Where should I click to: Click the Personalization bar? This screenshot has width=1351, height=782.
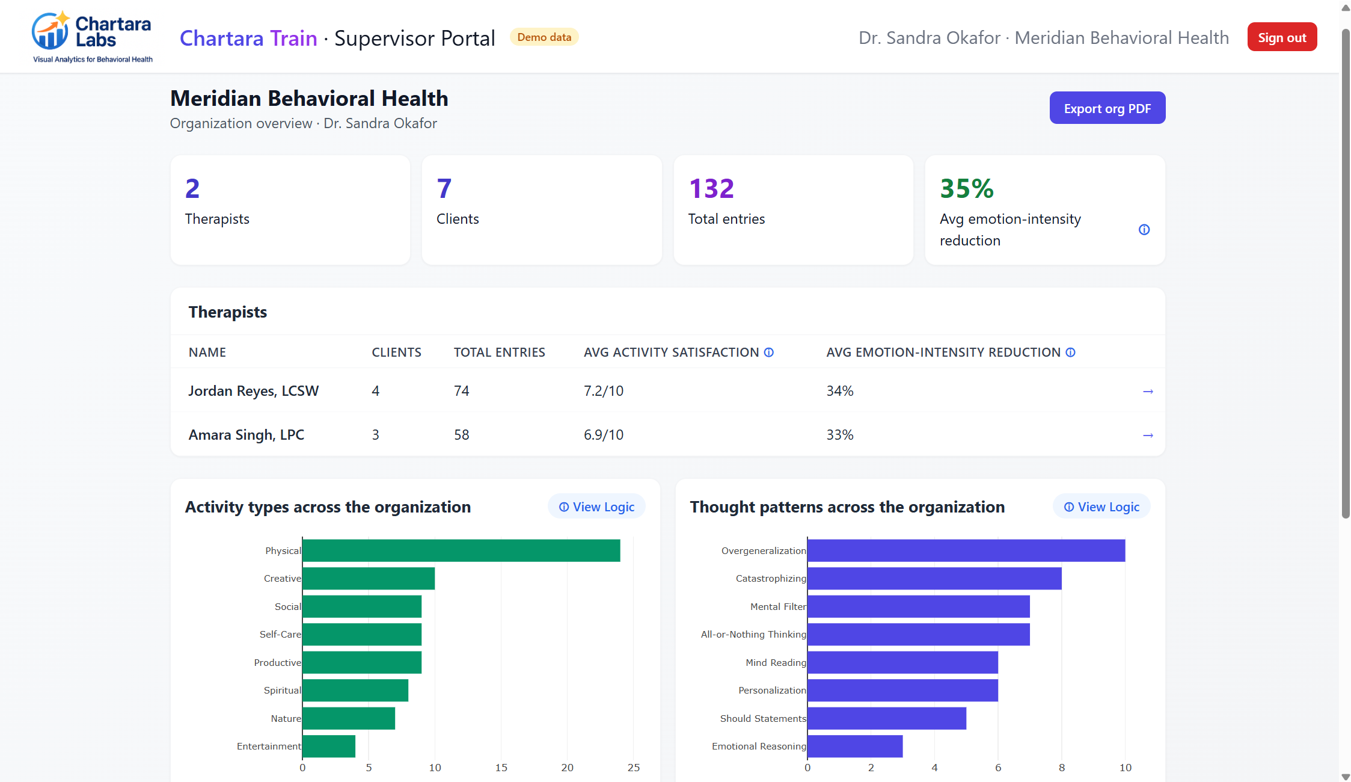point(902,691)
